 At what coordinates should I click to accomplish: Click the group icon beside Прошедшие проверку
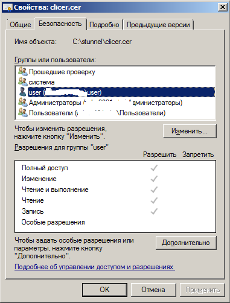tap(23, 72)
